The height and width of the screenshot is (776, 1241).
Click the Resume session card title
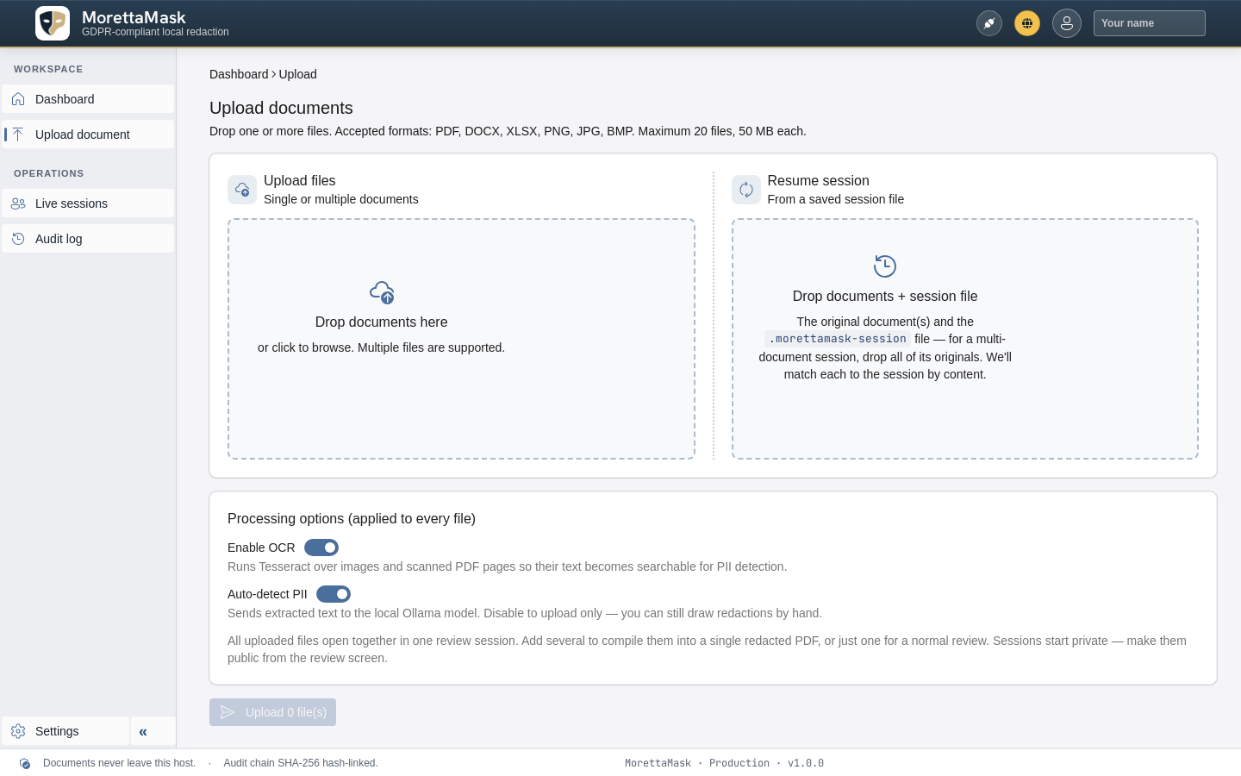pos(818,180)
